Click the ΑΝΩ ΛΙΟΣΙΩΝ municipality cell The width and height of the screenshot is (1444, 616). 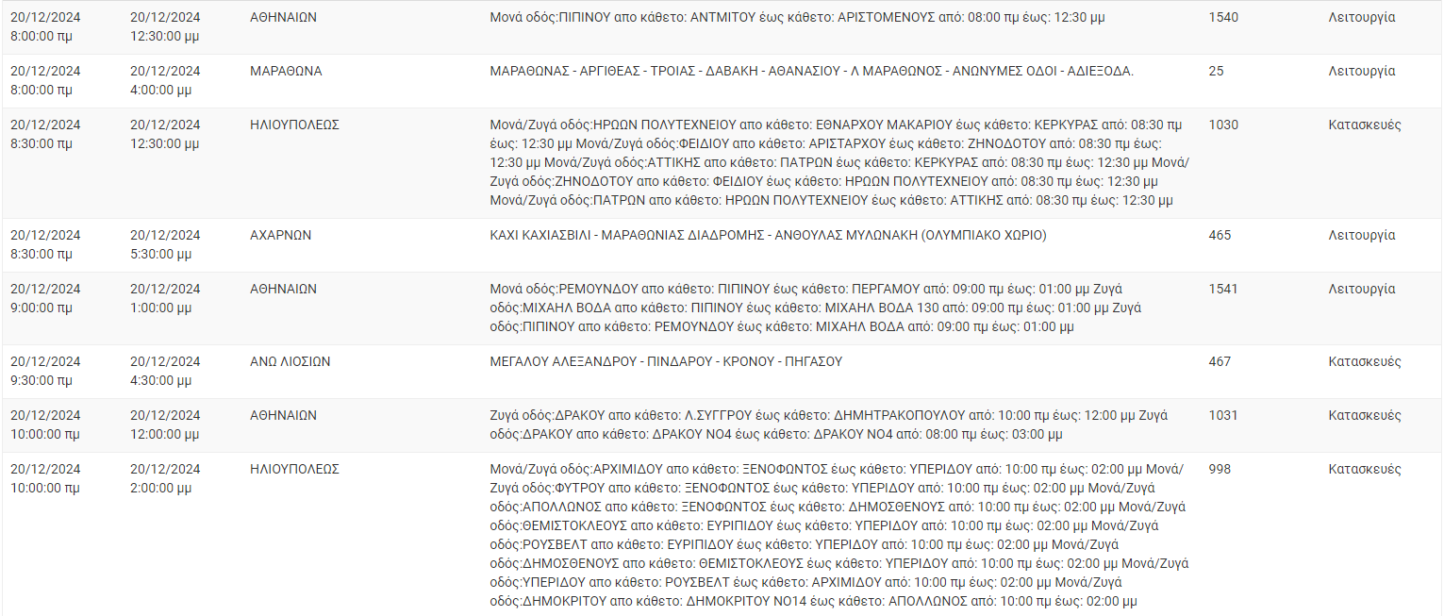[290, 362]
